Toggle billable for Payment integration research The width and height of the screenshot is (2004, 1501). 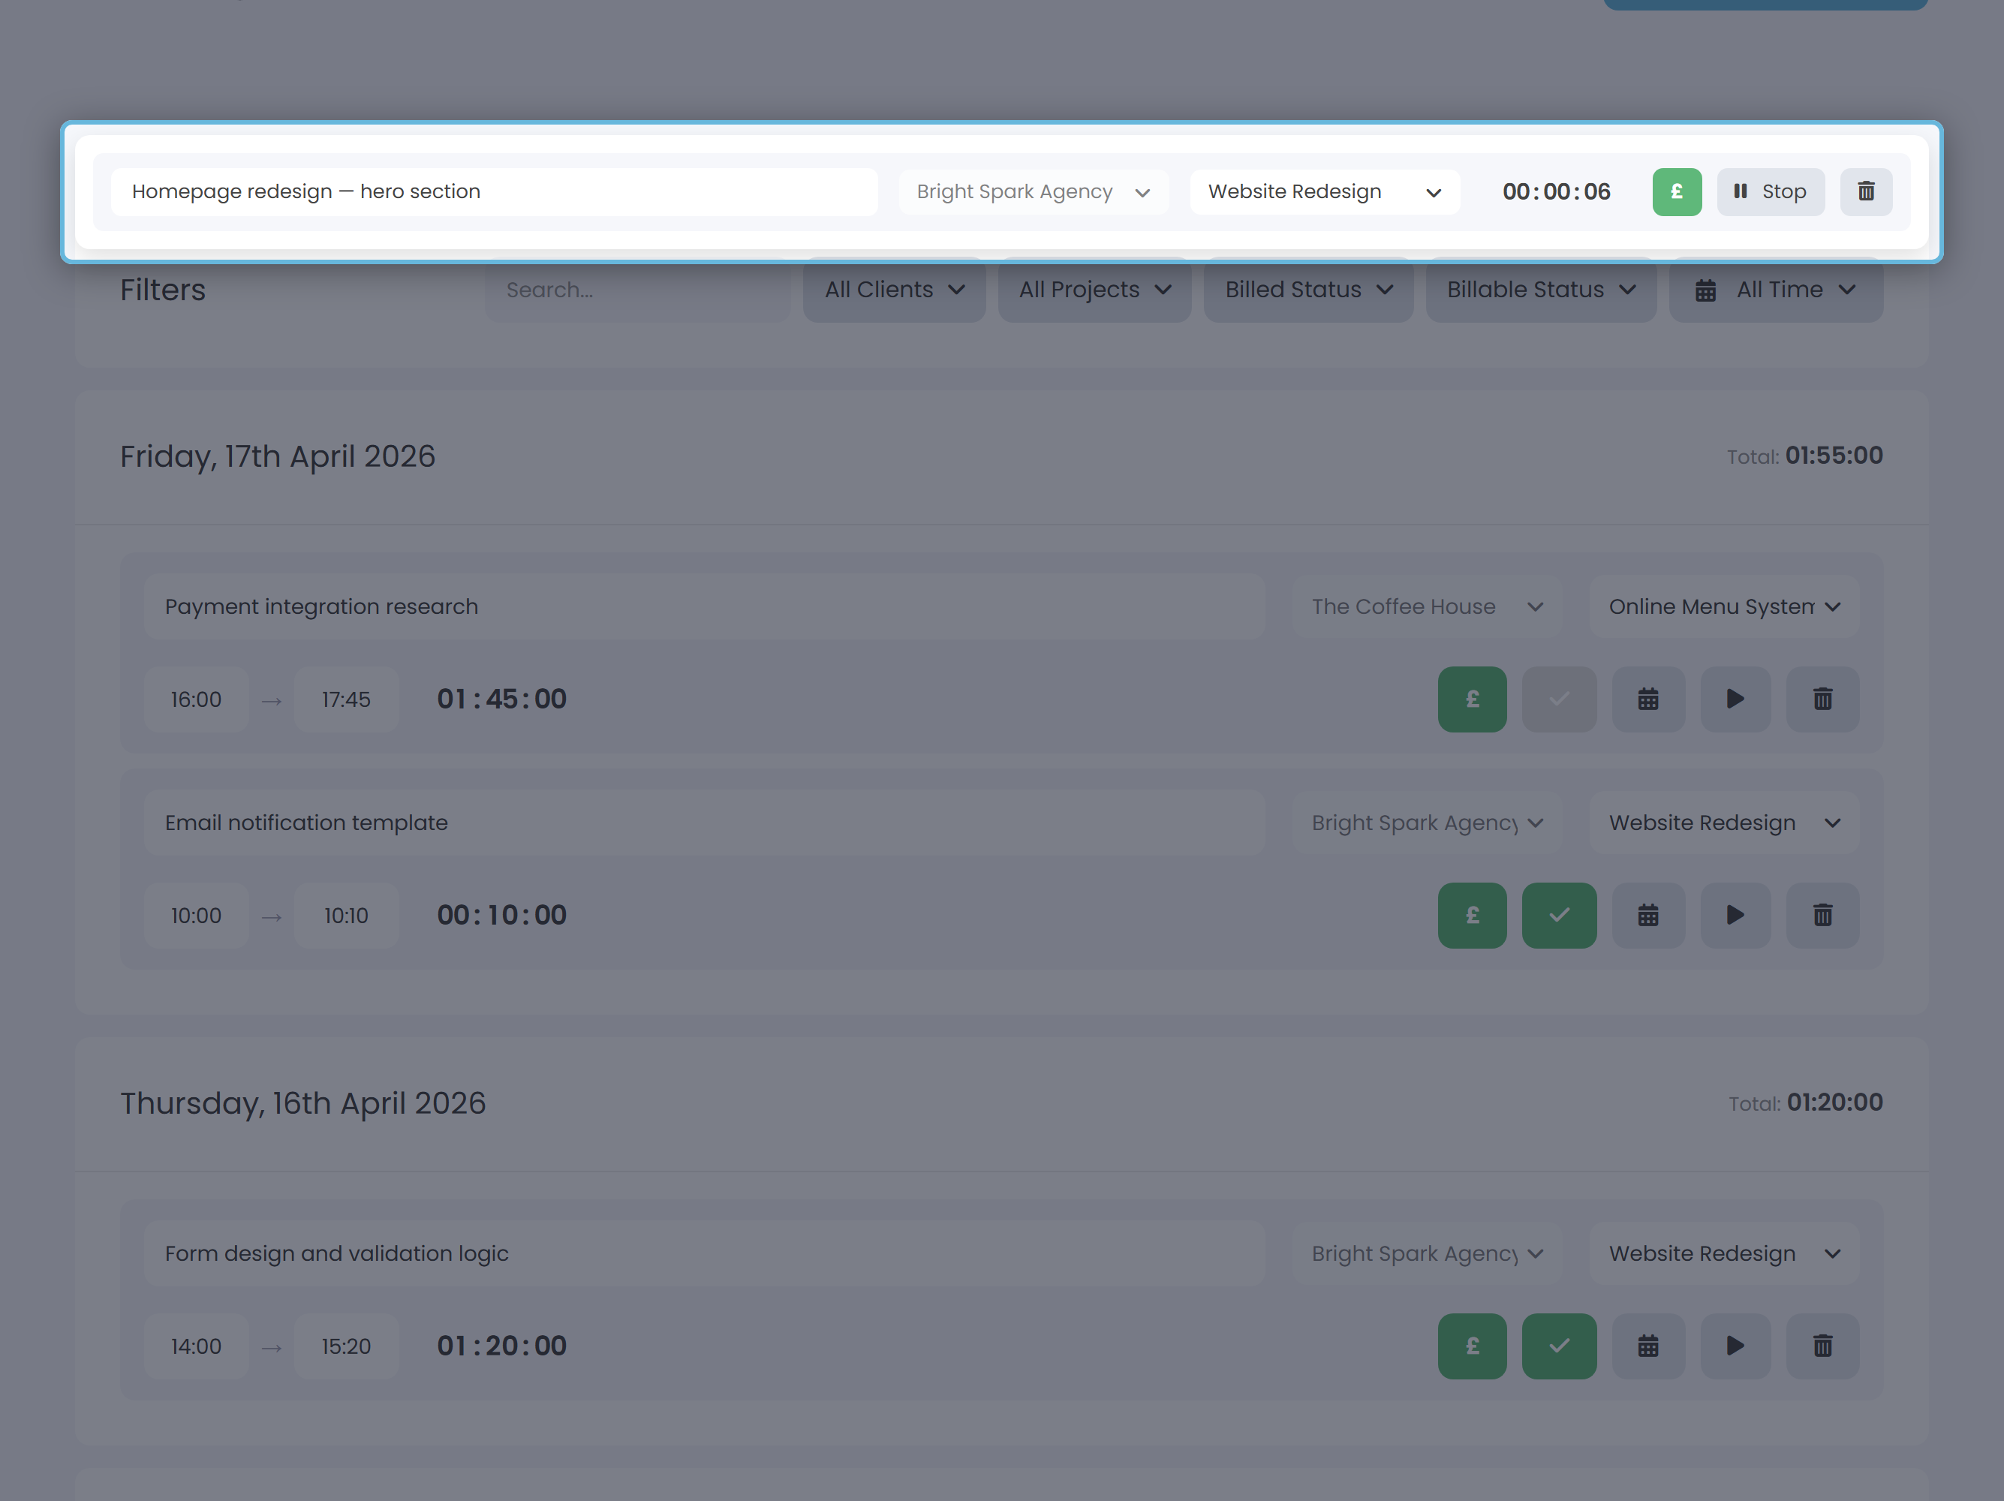[x=1472, y=699]
